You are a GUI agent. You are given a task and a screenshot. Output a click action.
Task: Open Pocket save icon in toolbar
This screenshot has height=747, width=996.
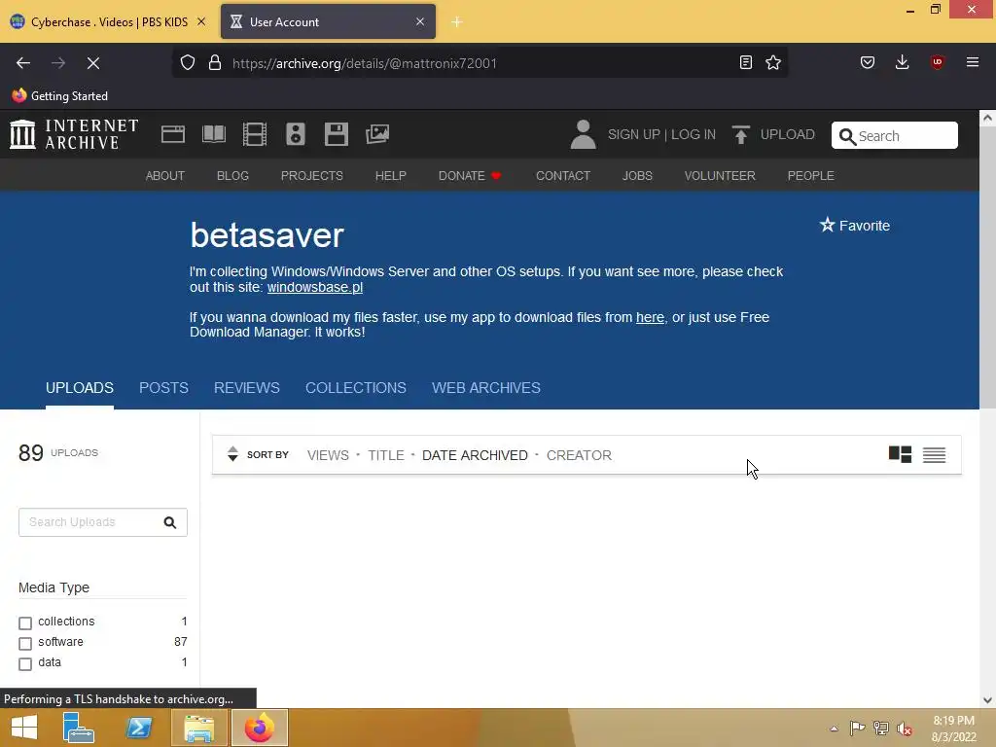click(867, 62)
